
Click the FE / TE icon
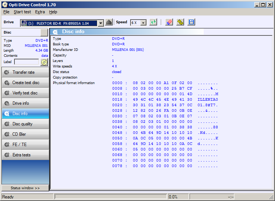tap(7, 145)
